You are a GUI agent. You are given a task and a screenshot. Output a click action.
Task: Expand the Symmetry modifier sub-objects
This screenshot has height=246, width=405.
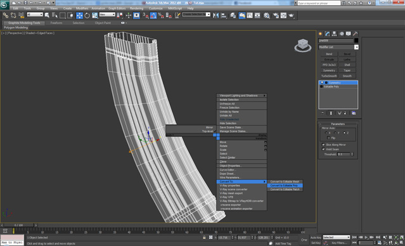[x=326, y=82]
